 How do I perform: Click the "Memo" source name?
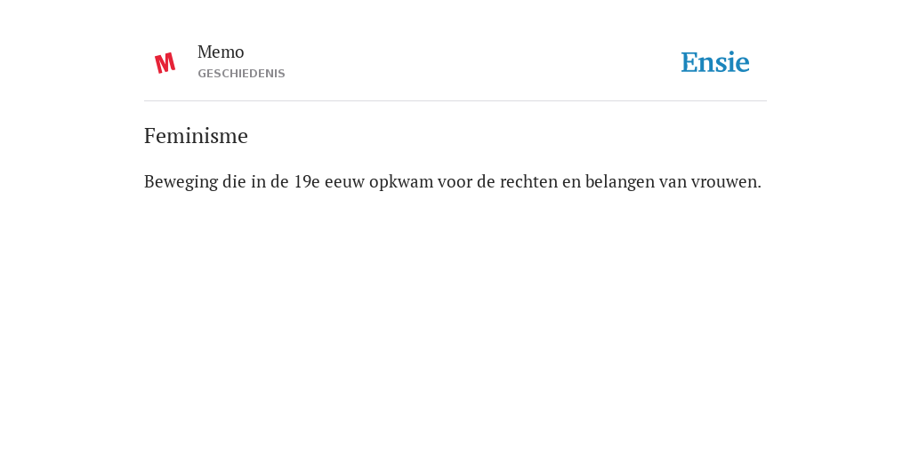(x=221, y=52)
